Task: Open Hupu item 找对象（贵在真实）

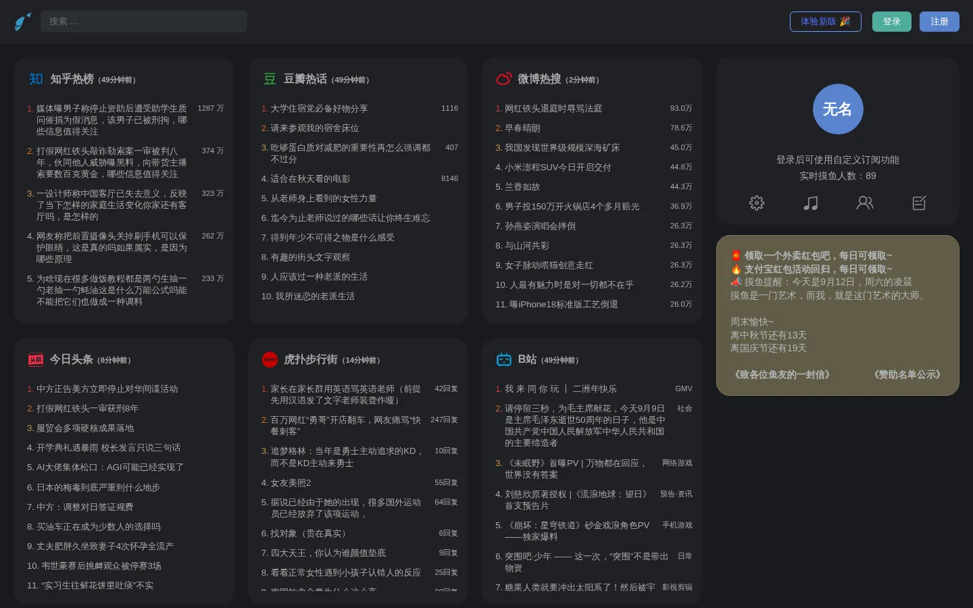Action: point(307,533)
